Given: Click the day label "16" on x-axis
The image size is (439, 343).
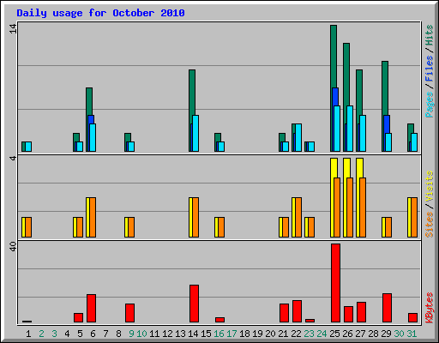Looking at the screenshot, I should 219,334.
